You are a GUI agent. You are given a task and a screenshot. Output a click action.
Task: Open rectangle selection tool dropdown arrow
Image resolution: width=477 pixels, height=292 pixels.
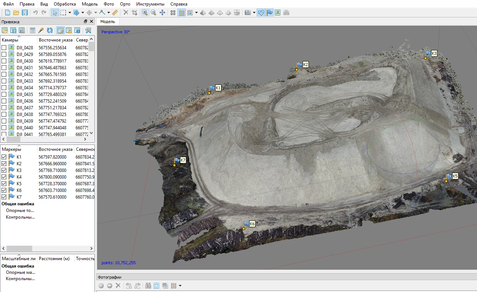70,13
